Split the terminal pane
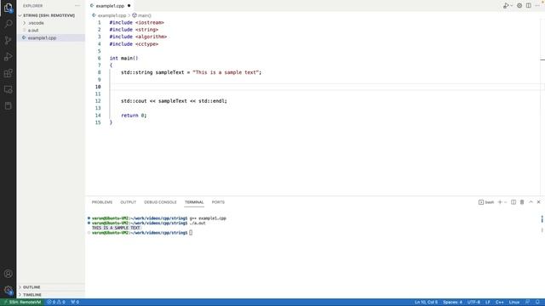 (x=513, y=202)
